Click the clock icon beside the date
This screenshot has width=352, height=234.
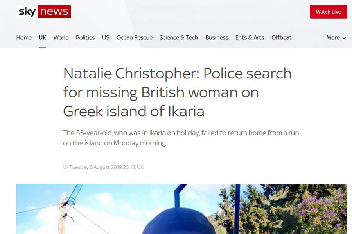pyautogui.click(x=65, y=167)
